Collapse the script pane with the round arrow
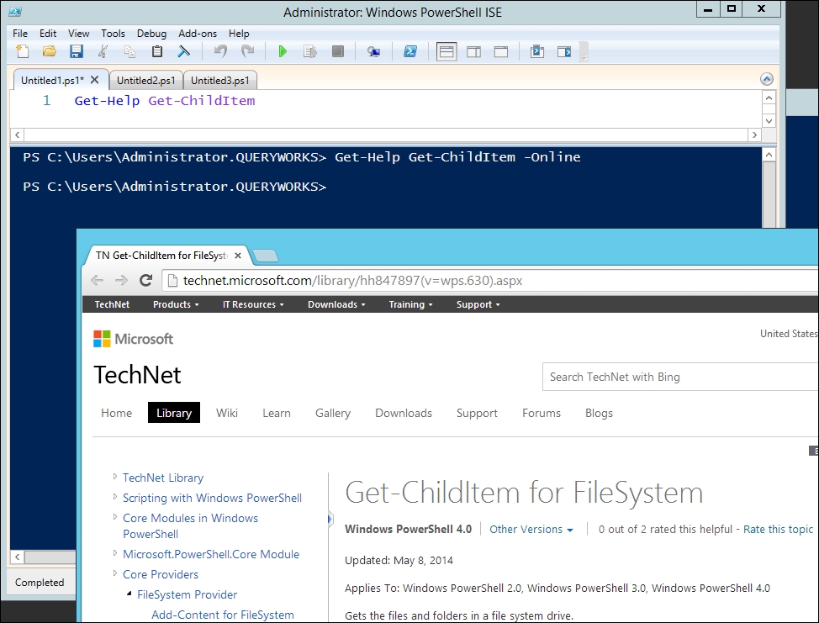The height and width of the screenshot is (623, 819). click(767, 79)
